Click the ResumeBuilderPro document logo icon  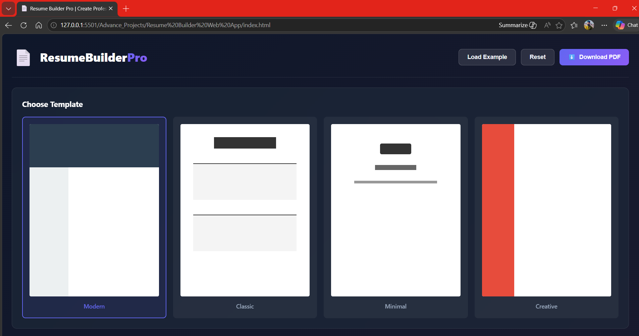coord(23,58)
